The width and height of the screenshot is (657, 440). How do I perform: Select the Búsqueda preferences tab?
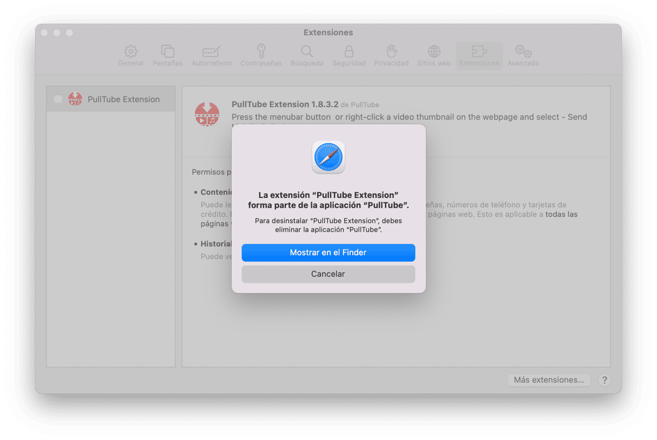[307, 56]
